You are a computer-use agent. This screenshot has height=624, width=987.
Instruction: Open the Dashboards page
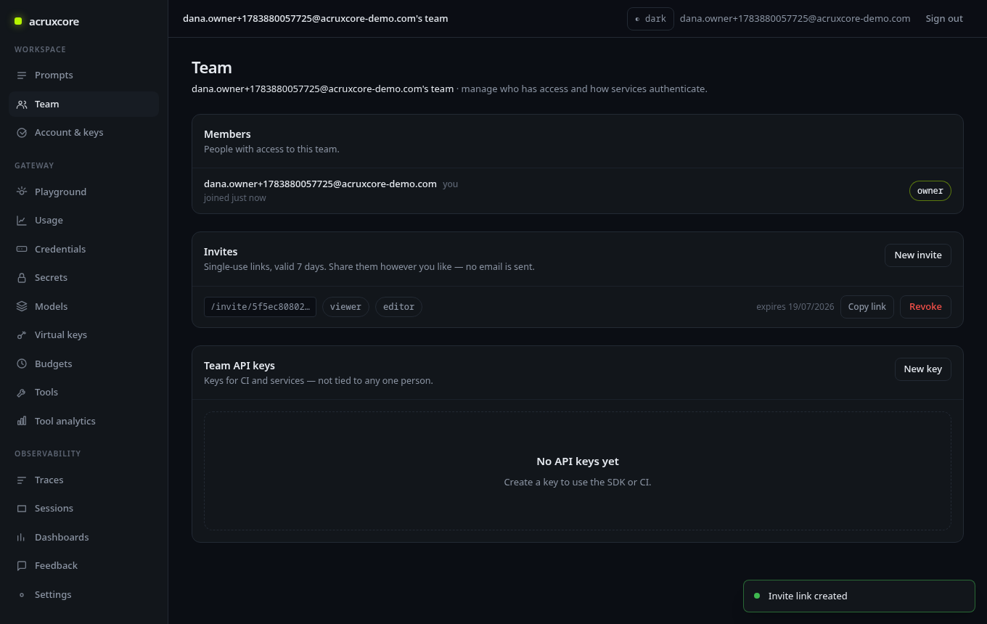coord(83,538)
